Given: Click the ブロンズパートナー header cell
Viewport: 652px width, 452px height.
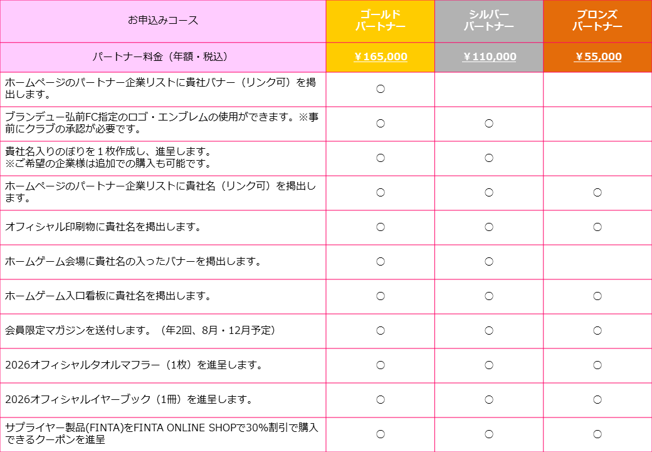Looking at the screenshot, I should (597, 21).
